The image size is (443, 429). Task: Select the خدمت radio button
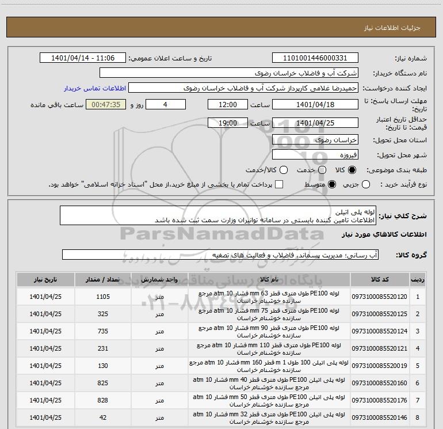coord(322,170)
